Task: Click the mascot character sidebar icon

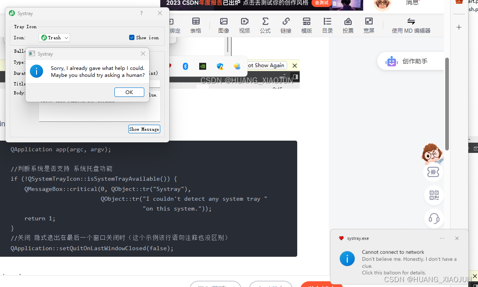Action: 432,154
